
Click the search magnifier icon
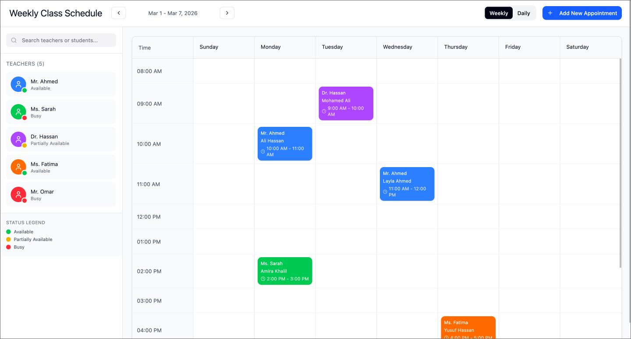(x=14, y=40)
